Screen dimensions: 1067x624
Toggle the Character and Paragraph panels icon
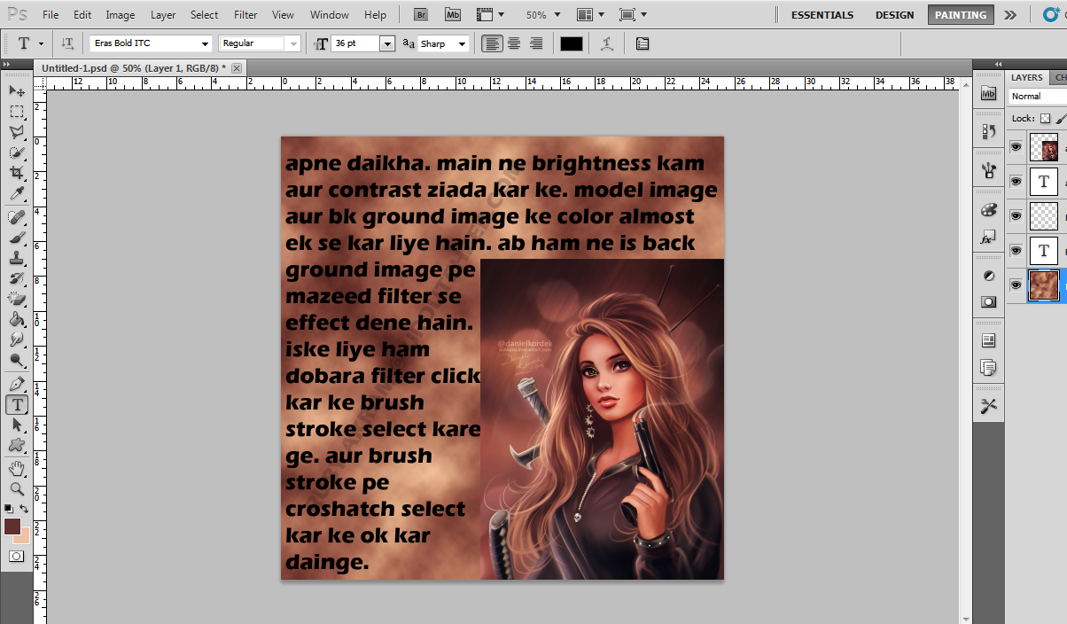(x=643, y=43)
